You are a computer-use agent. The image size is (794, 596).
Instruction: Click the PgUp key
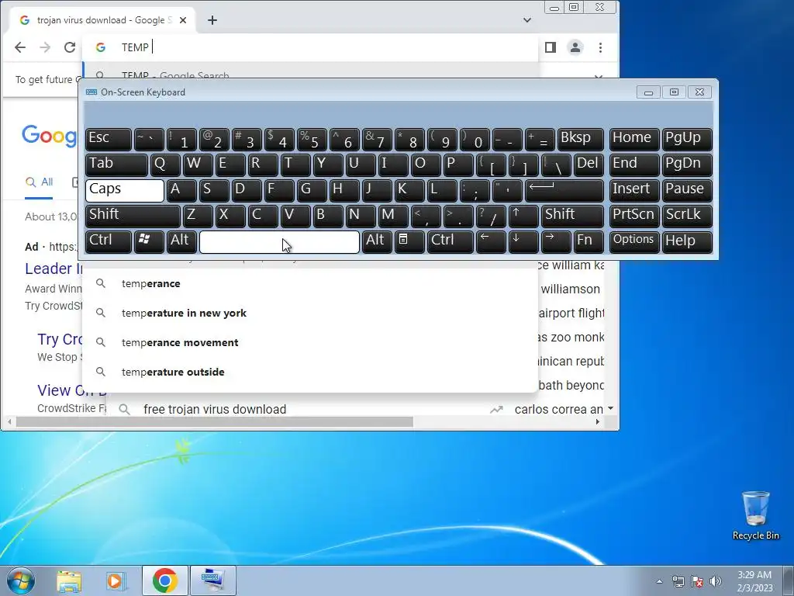pyautogui.click(x=687, y=139)
